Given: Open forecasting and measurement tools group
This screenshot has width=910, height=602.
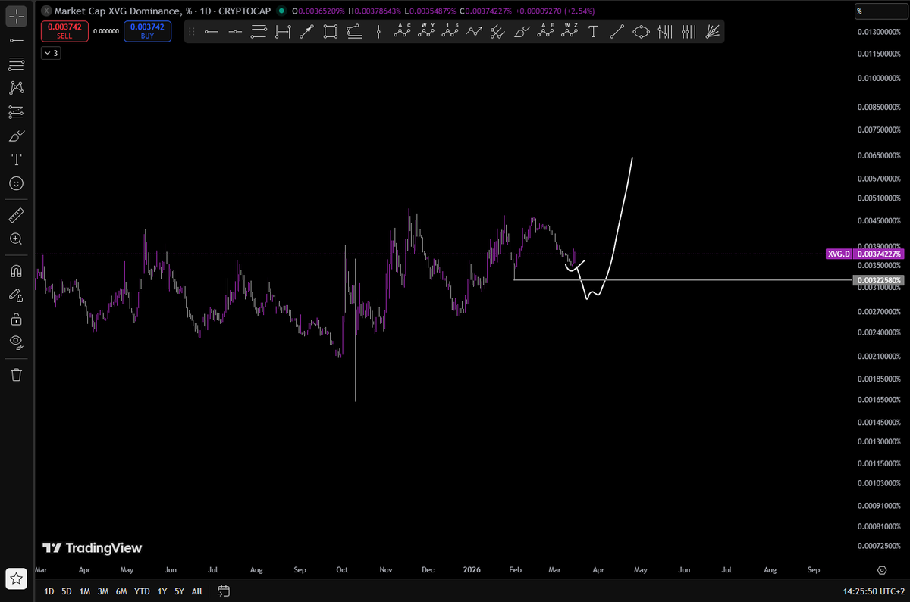Looking at the screenshot, I should (16, 112).
